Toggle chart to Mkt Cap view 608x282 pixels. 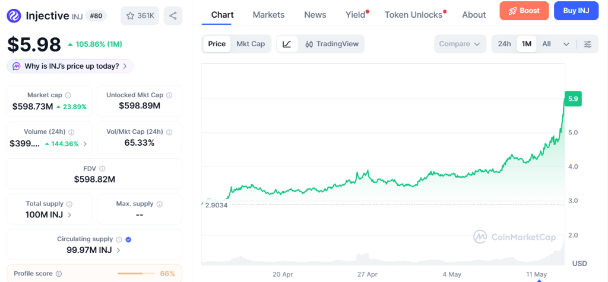click(x=251, y=44)
